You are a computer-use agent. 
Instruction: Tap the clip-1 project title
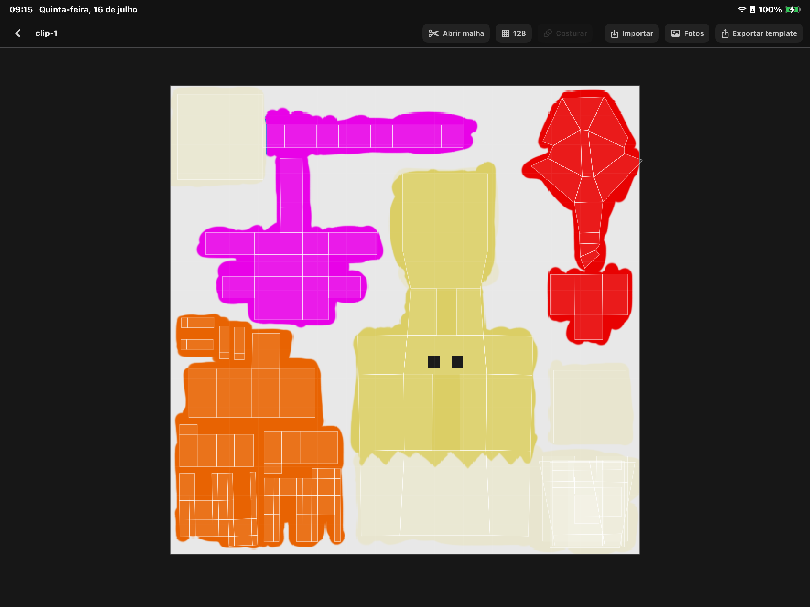pyautogui.click(x=47, y=33)
